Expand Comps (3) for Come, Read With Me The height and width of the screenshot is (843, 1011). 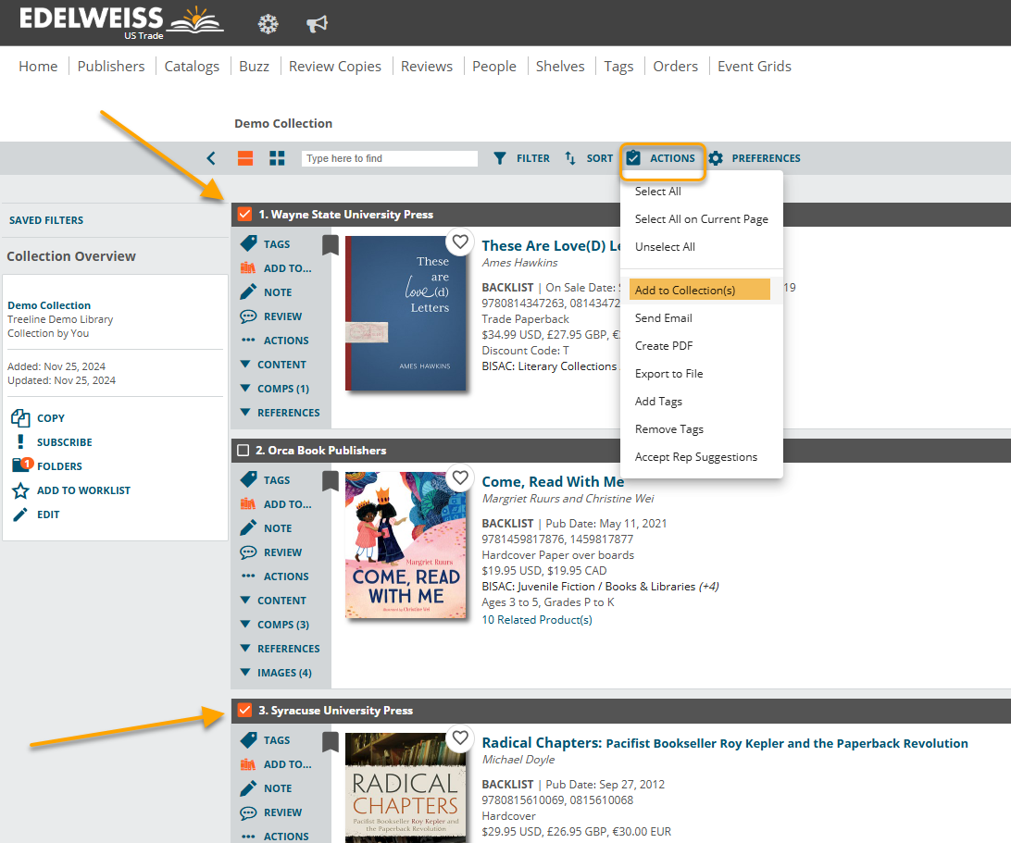pos(273,625)
